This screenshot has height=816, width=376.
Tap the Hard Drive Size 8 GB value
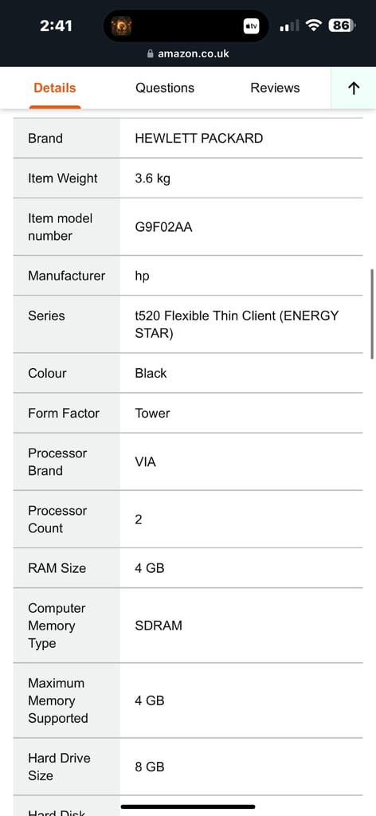(150, 767)
